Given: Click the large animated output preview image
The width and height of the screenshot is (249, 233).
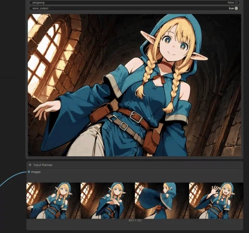Looking at the screenshot, I should click(x=135, y=85).
